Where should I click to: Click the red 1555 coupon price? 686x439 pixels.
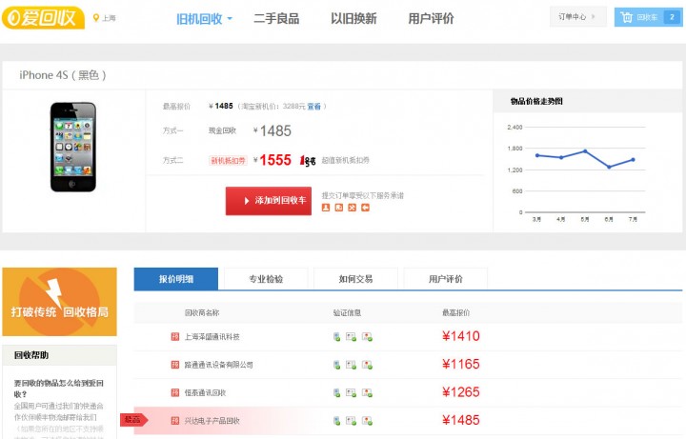[x=275, y=160]
